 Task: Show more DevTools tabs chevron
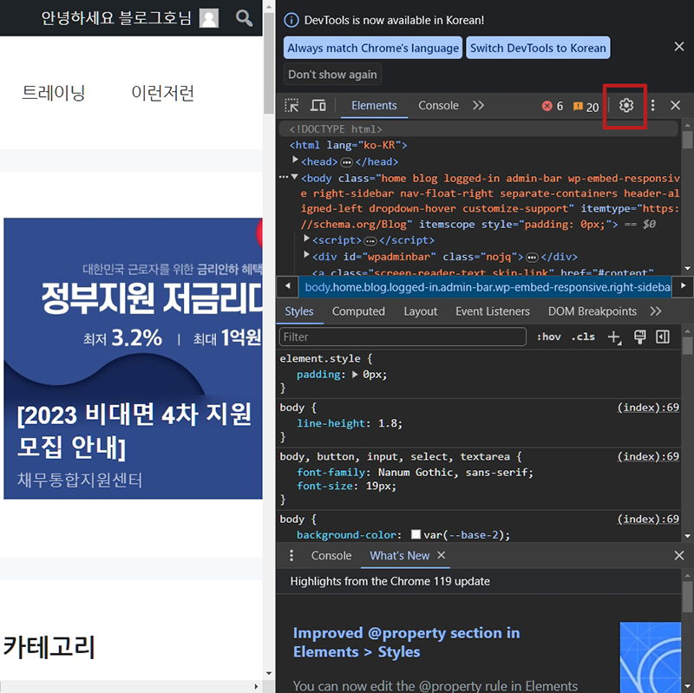[479, 105]
